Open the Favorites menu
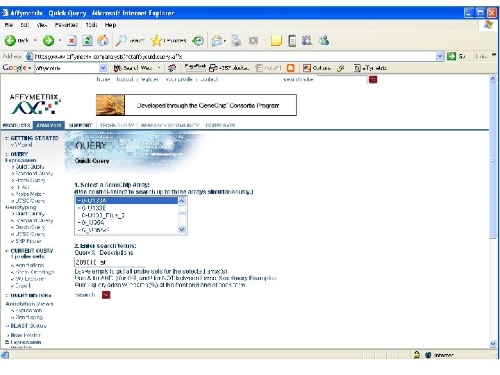This screenshot has width=500, height=375. pos(67,25)
